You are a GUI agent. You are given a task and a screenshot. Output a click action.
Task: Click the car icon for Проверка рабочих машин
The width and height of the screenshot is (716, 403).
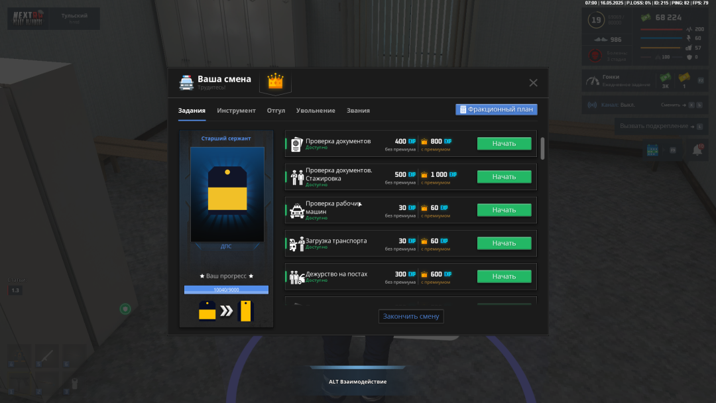tap(297, 211)
